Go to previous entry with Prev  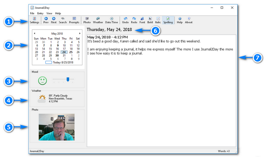(46, 20)
